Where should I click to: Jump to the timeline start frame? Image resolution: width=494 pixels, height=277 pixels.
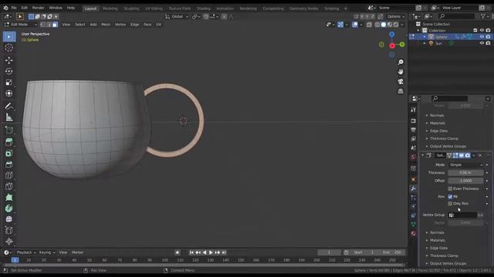(191, 252)
